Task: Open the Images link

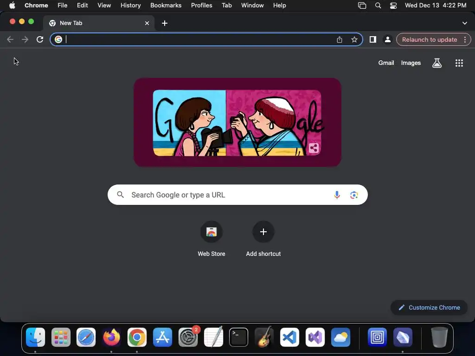Action: (x=411, y=63)
